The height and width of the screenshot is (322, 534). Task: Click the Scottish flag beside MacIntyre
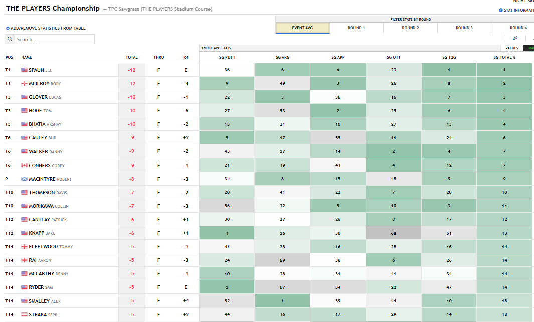24,179
